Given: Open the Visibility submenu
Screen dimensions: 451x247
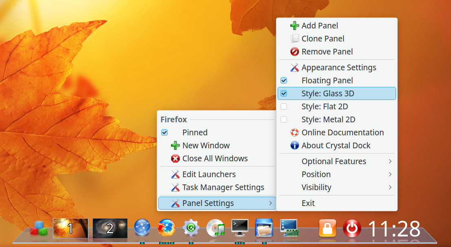Looking at the screenshot, I should coord(317,187).
